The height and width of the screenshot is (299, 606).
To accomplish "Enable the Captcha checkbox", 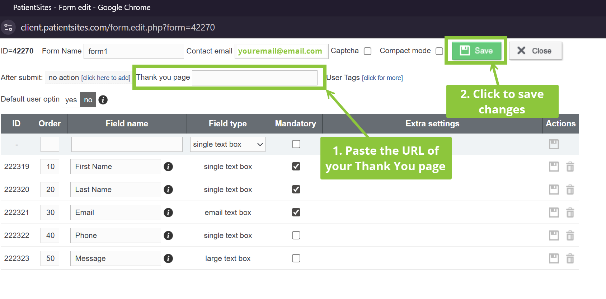I will (x=367, y=51).
